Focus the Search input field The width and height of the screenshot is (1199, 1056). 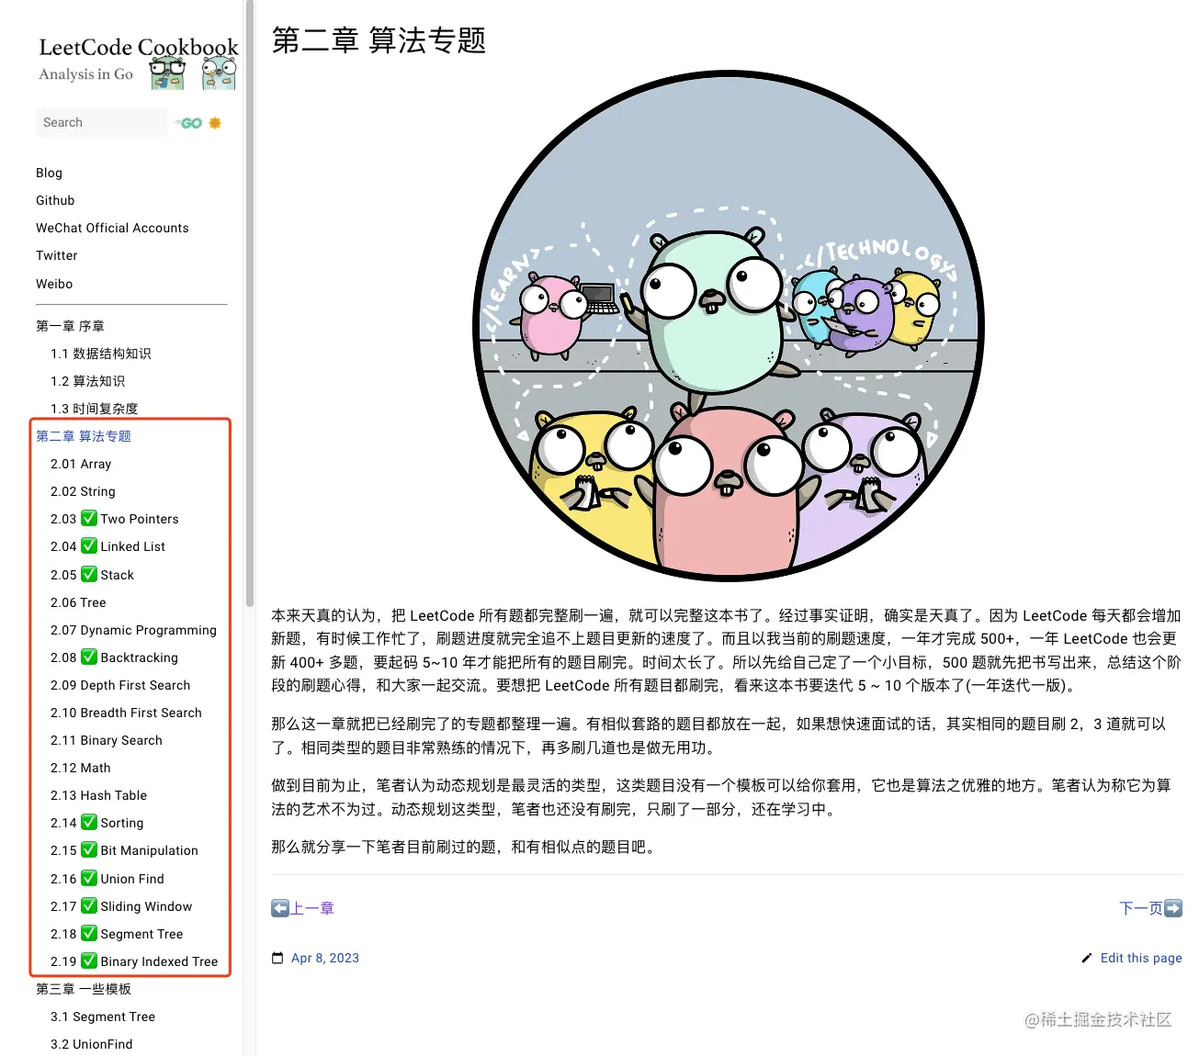101,122
